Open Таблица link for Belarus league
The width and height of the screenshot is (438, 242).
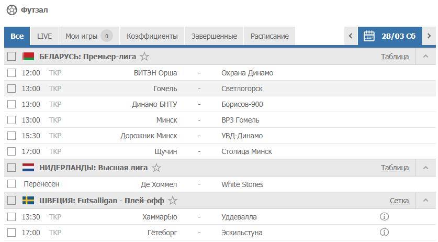coord(395,57)
